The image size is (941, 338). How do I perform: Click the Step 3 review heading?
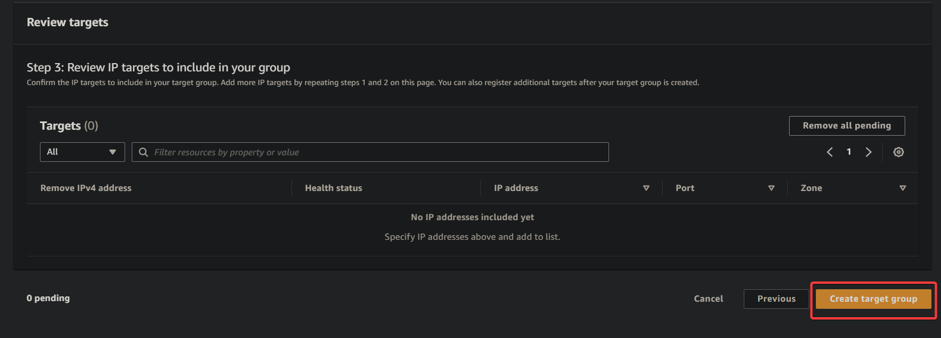pos(159,67)
